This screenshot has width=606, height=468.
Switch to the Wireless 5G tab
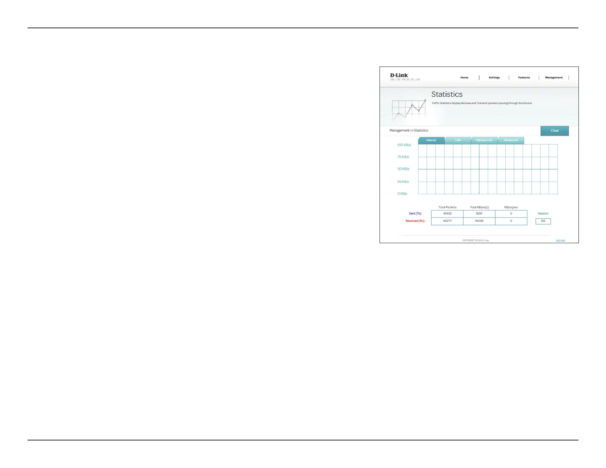click(x=511, y=140)
